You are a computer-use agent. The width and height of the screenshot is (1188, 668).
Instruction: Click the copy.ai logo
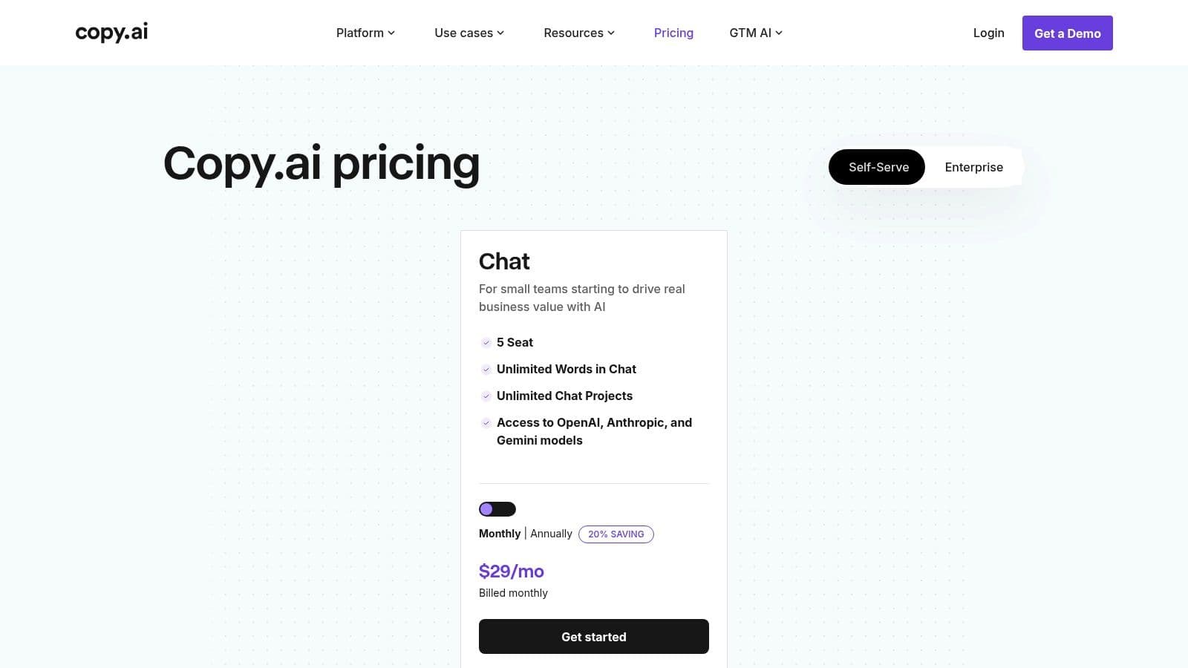pos(111,32)
